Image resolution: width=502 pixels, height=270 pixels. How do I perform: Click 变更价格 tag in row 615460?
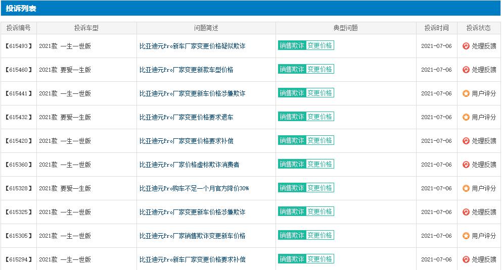pos(320,69)
